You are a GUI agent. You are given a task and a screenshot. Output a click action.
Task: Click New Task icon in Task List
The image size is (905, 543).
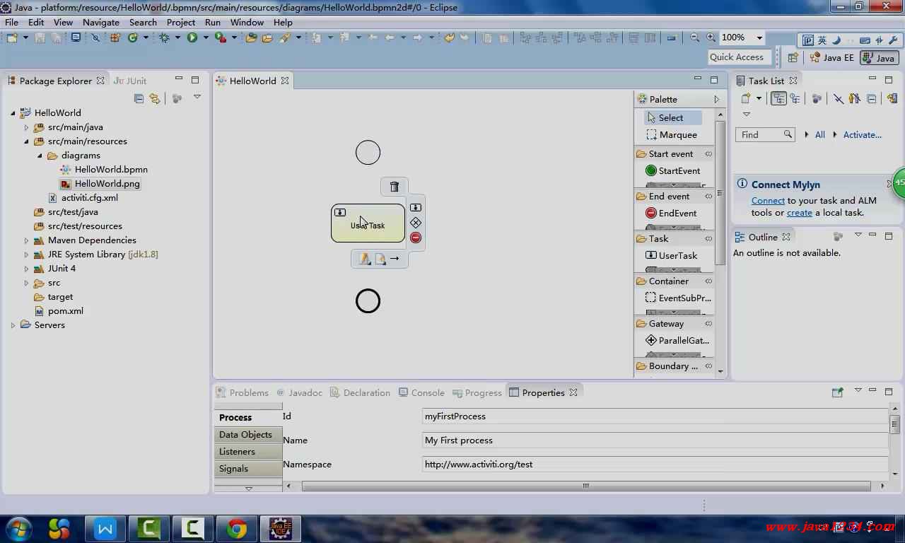pyautogui.click(x=746, y=98)
